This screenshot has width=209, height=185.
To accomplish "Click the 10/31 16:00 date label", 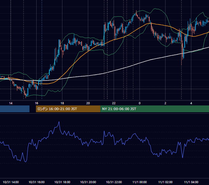I will (37, 182).
